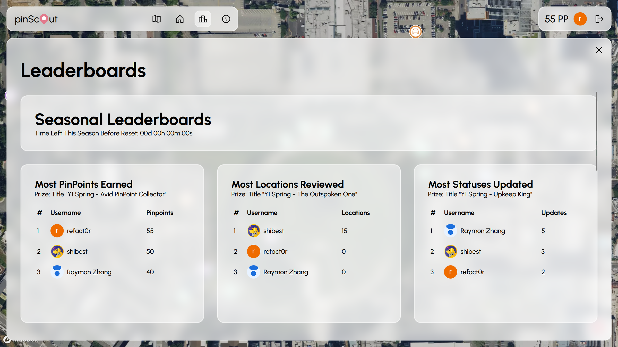Click the 55 PP points counter
The image size is (618, 347).
[556, 19]
